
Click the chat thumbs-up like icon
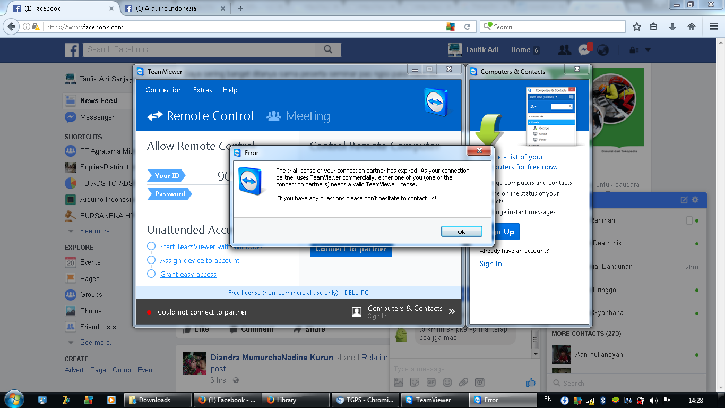pos(530,382)
